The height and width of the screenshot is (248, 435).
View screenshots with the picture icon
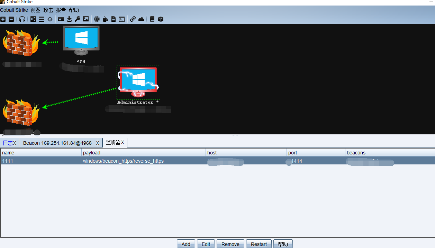click(x=86, y=19)
